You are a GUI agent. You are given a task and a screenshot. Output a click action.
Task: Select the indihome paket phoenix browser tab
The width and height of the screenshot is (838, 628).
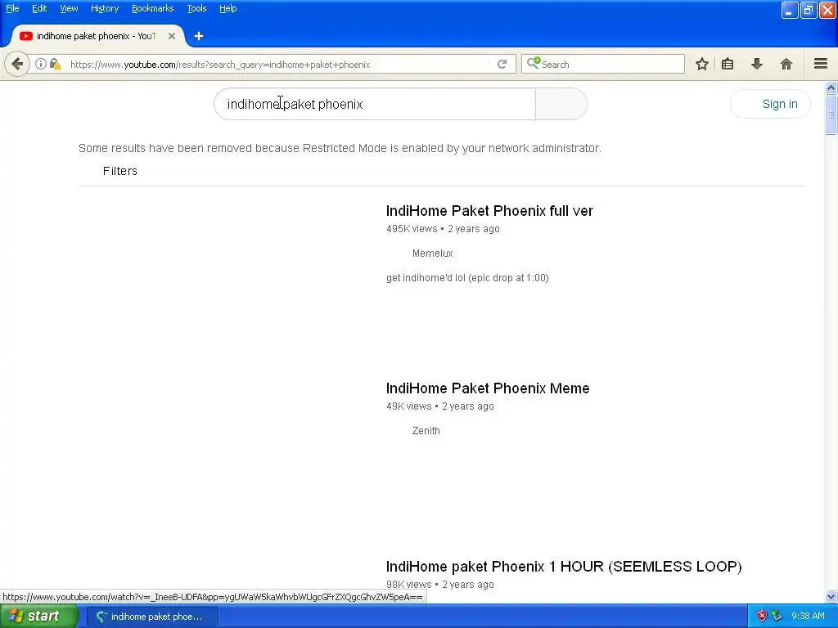tap(97, 36)
